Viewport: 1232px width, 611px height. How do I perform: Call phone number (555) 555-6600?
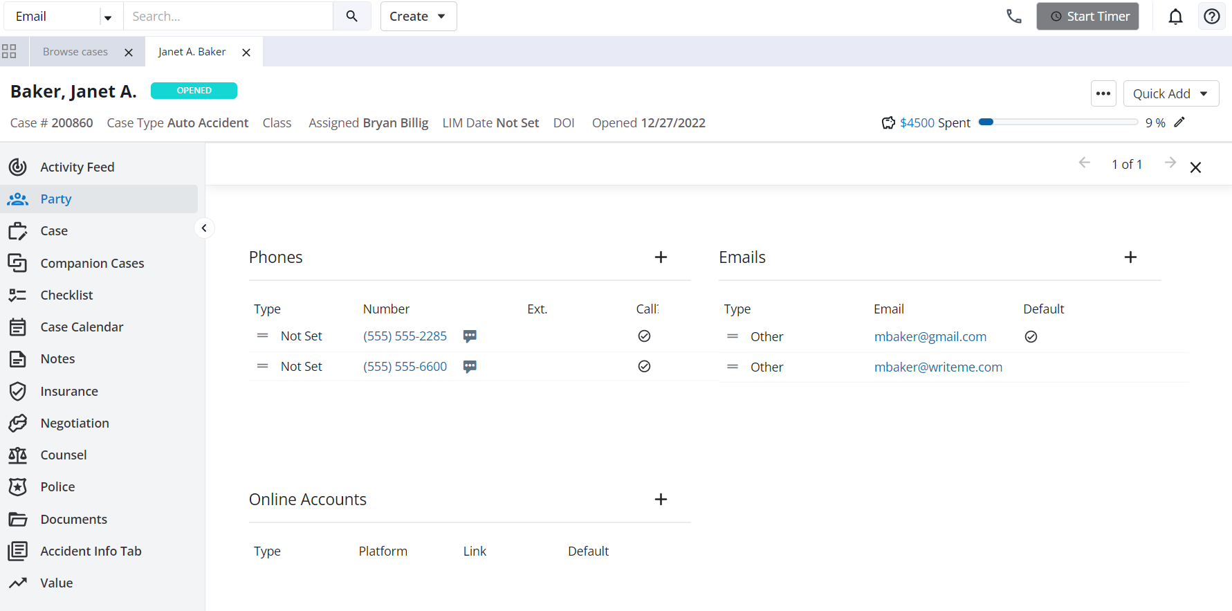pyautogui.click(x=405, y=367)
